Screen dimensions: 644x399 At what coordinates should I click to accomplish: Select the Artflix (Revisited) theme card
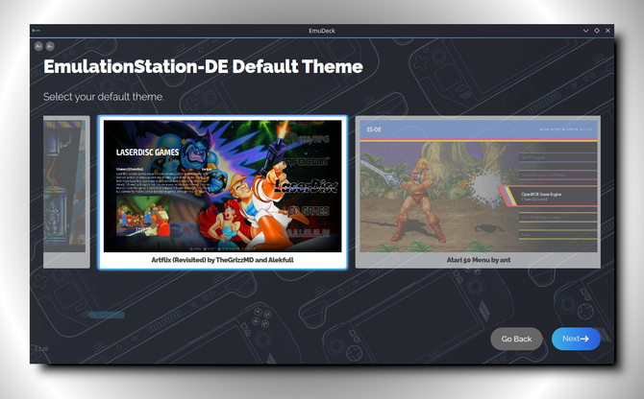tap(223, 192)
